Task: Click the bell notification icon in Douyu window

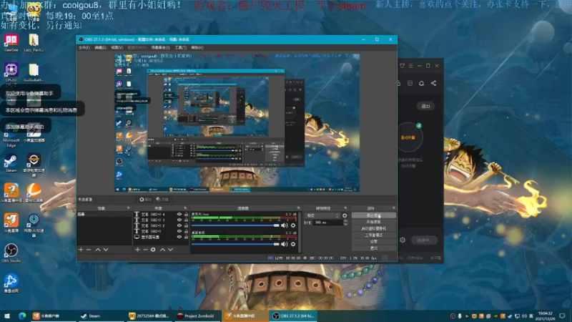Action: tap(421, 83)
